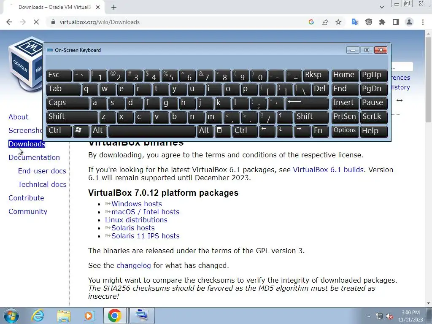Open the Chrome side panel icon
The width and height of the screenshot is (432, 324).
396,22
